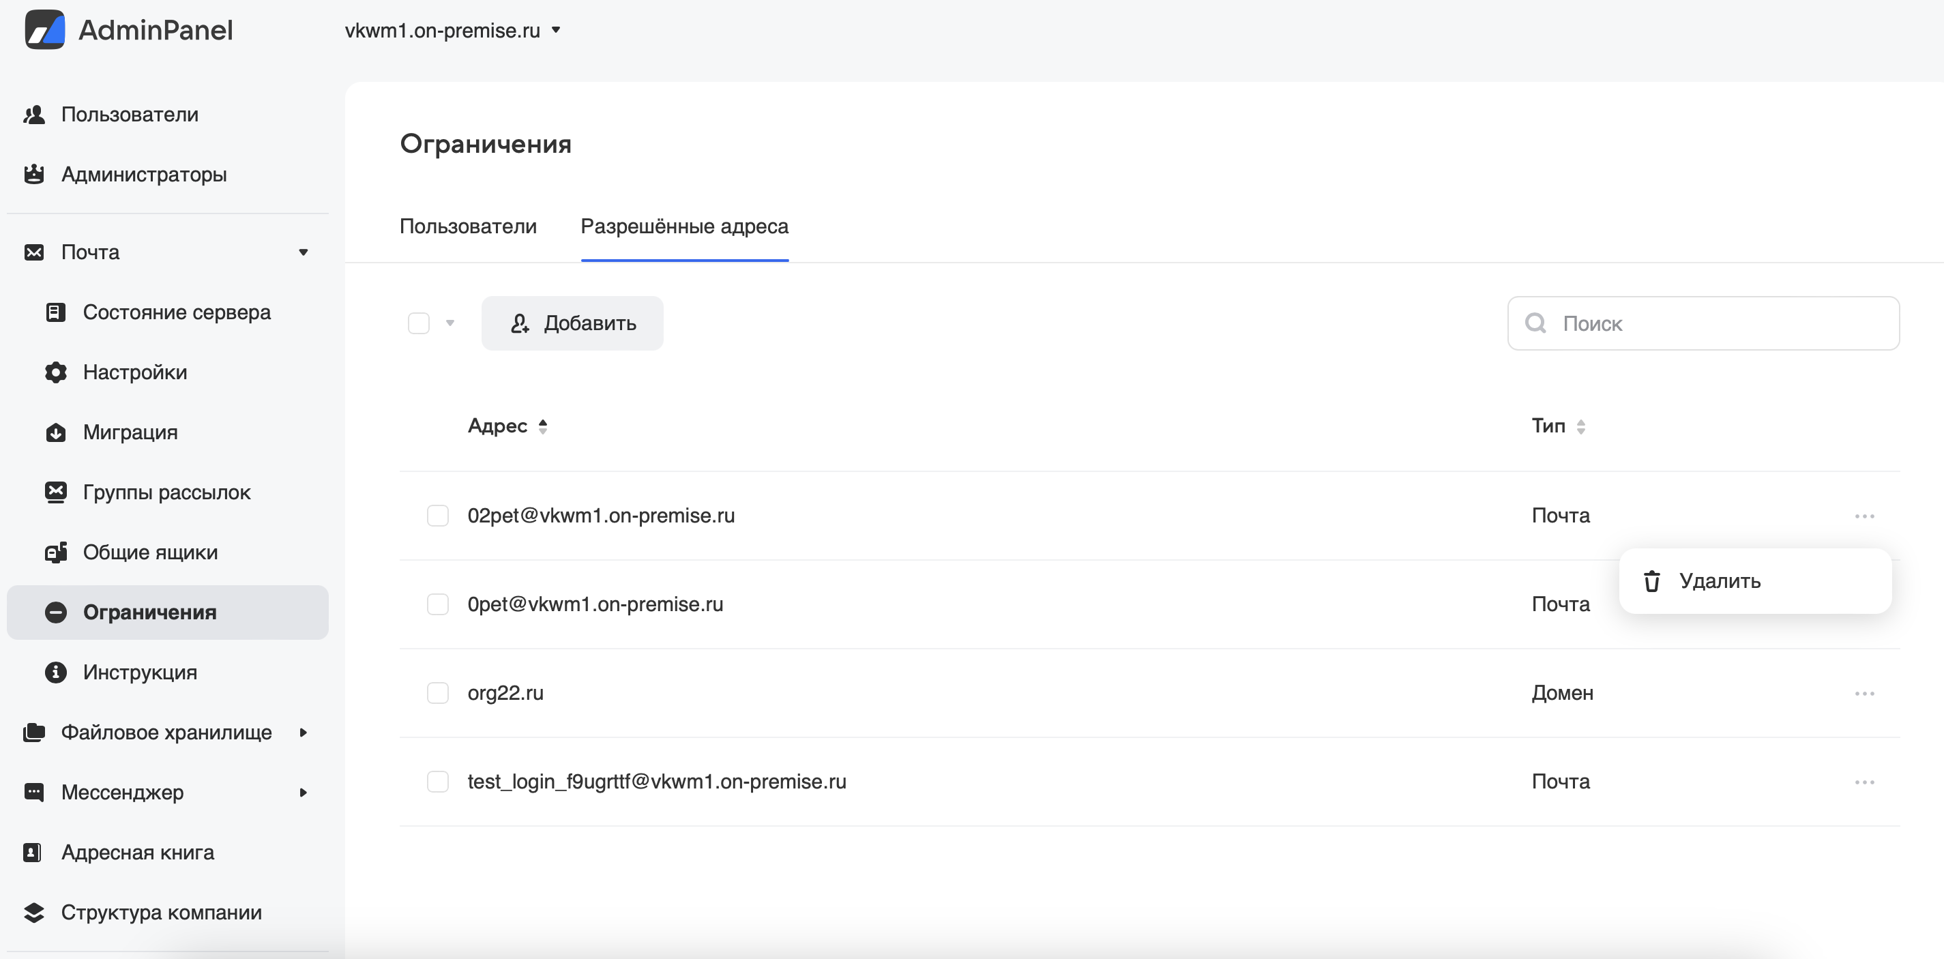Click the AdminPanel logo icon
Image resolution: width=1944 pixels, height=959 pixels.
[44, 30]
